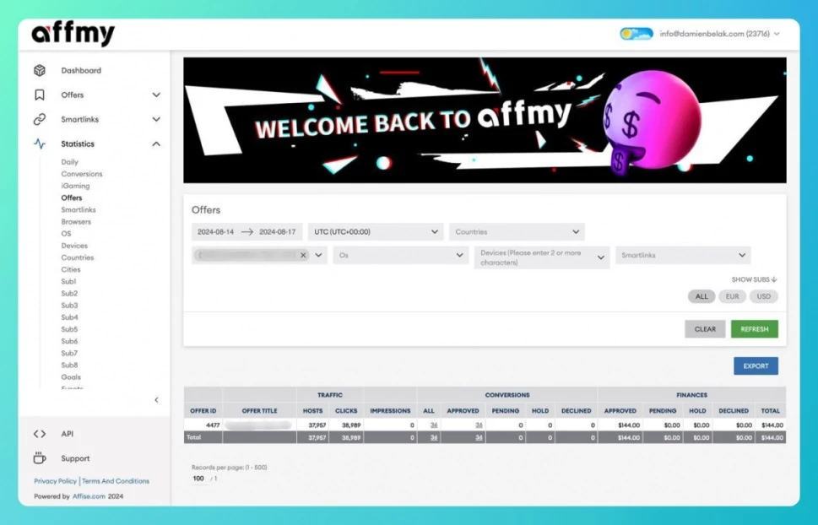Click the Offers bookmark icon

[x=40, y=95]
